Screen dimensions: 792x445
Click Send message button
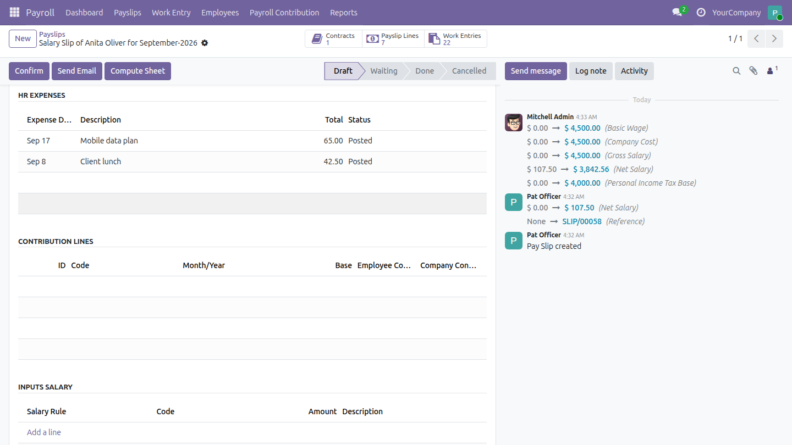tap(536, 71)
